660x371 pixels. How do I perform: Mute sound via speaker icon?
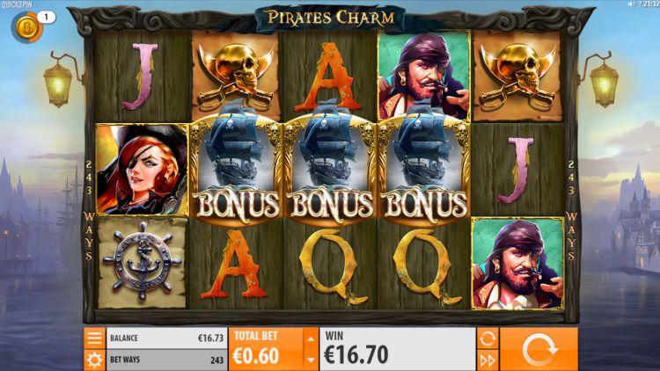pos(631,4)
